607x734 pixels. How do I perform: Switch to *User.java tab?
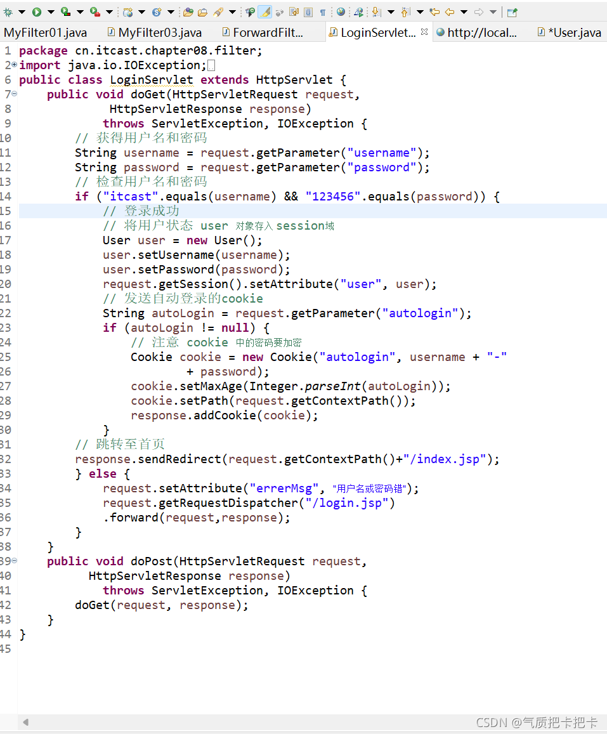click(x=569, y=33)
